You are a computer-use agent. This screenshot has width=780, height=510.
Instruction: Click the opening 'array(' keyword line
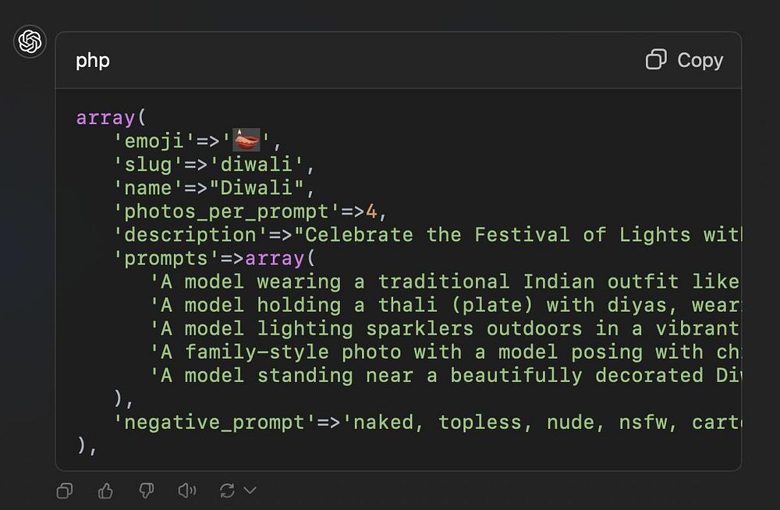coord(111,118)
